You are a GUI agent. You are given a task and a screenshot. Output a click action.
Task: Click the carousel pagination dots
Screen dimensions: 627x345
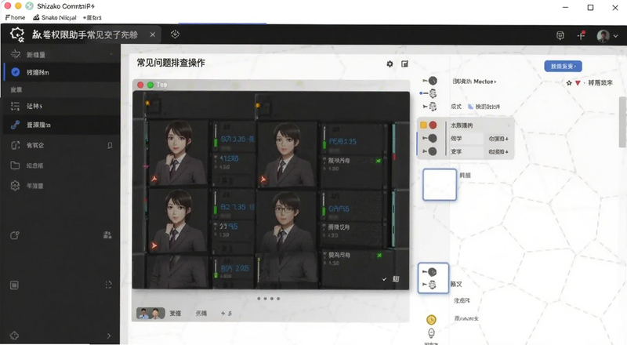269,299
